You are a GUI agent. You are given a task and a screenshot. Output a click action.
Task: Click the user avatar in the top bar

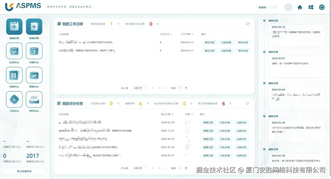click(288, 7)
